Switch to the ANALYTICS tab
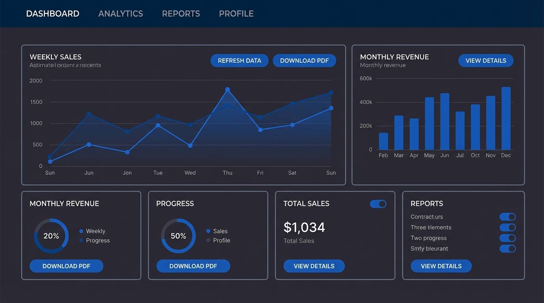Screen dimensions: 544x303 (121, 13)
